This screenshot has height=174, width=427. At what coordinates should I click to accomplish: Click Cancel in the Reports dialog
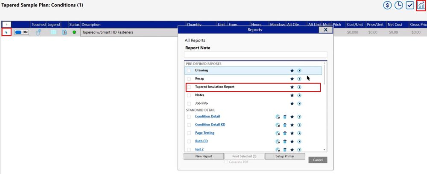(x=318, y=160)
